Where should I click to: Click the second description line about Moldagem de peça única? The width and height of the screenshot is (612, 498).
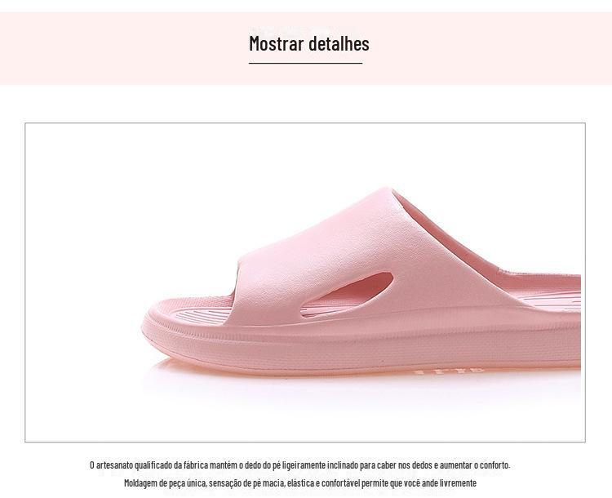point(300,483)
